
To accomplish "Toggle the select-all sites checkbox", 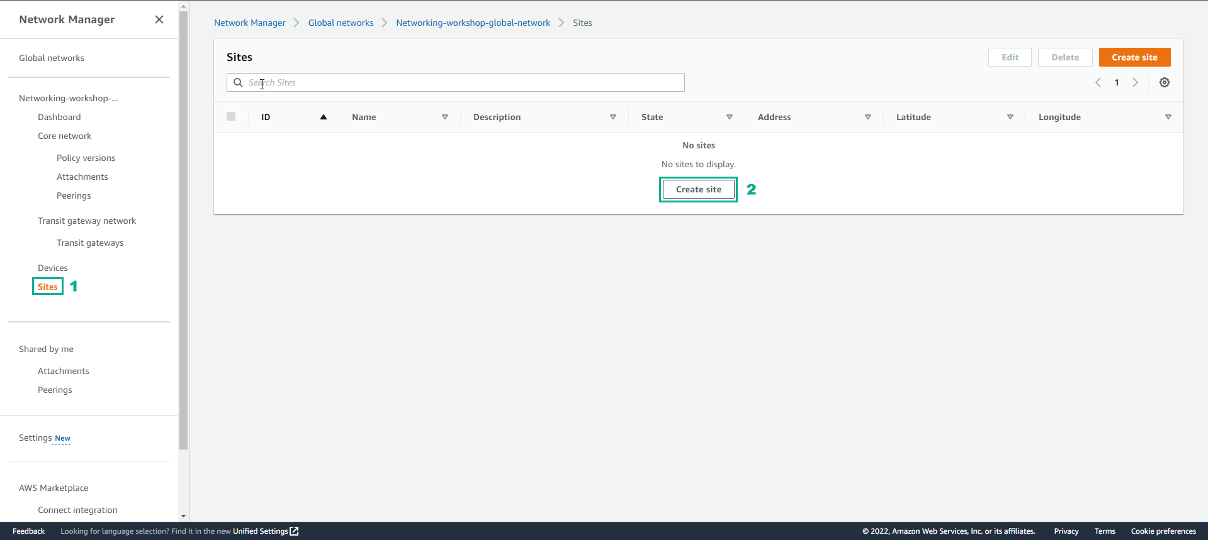I will [x=231, y=116].
